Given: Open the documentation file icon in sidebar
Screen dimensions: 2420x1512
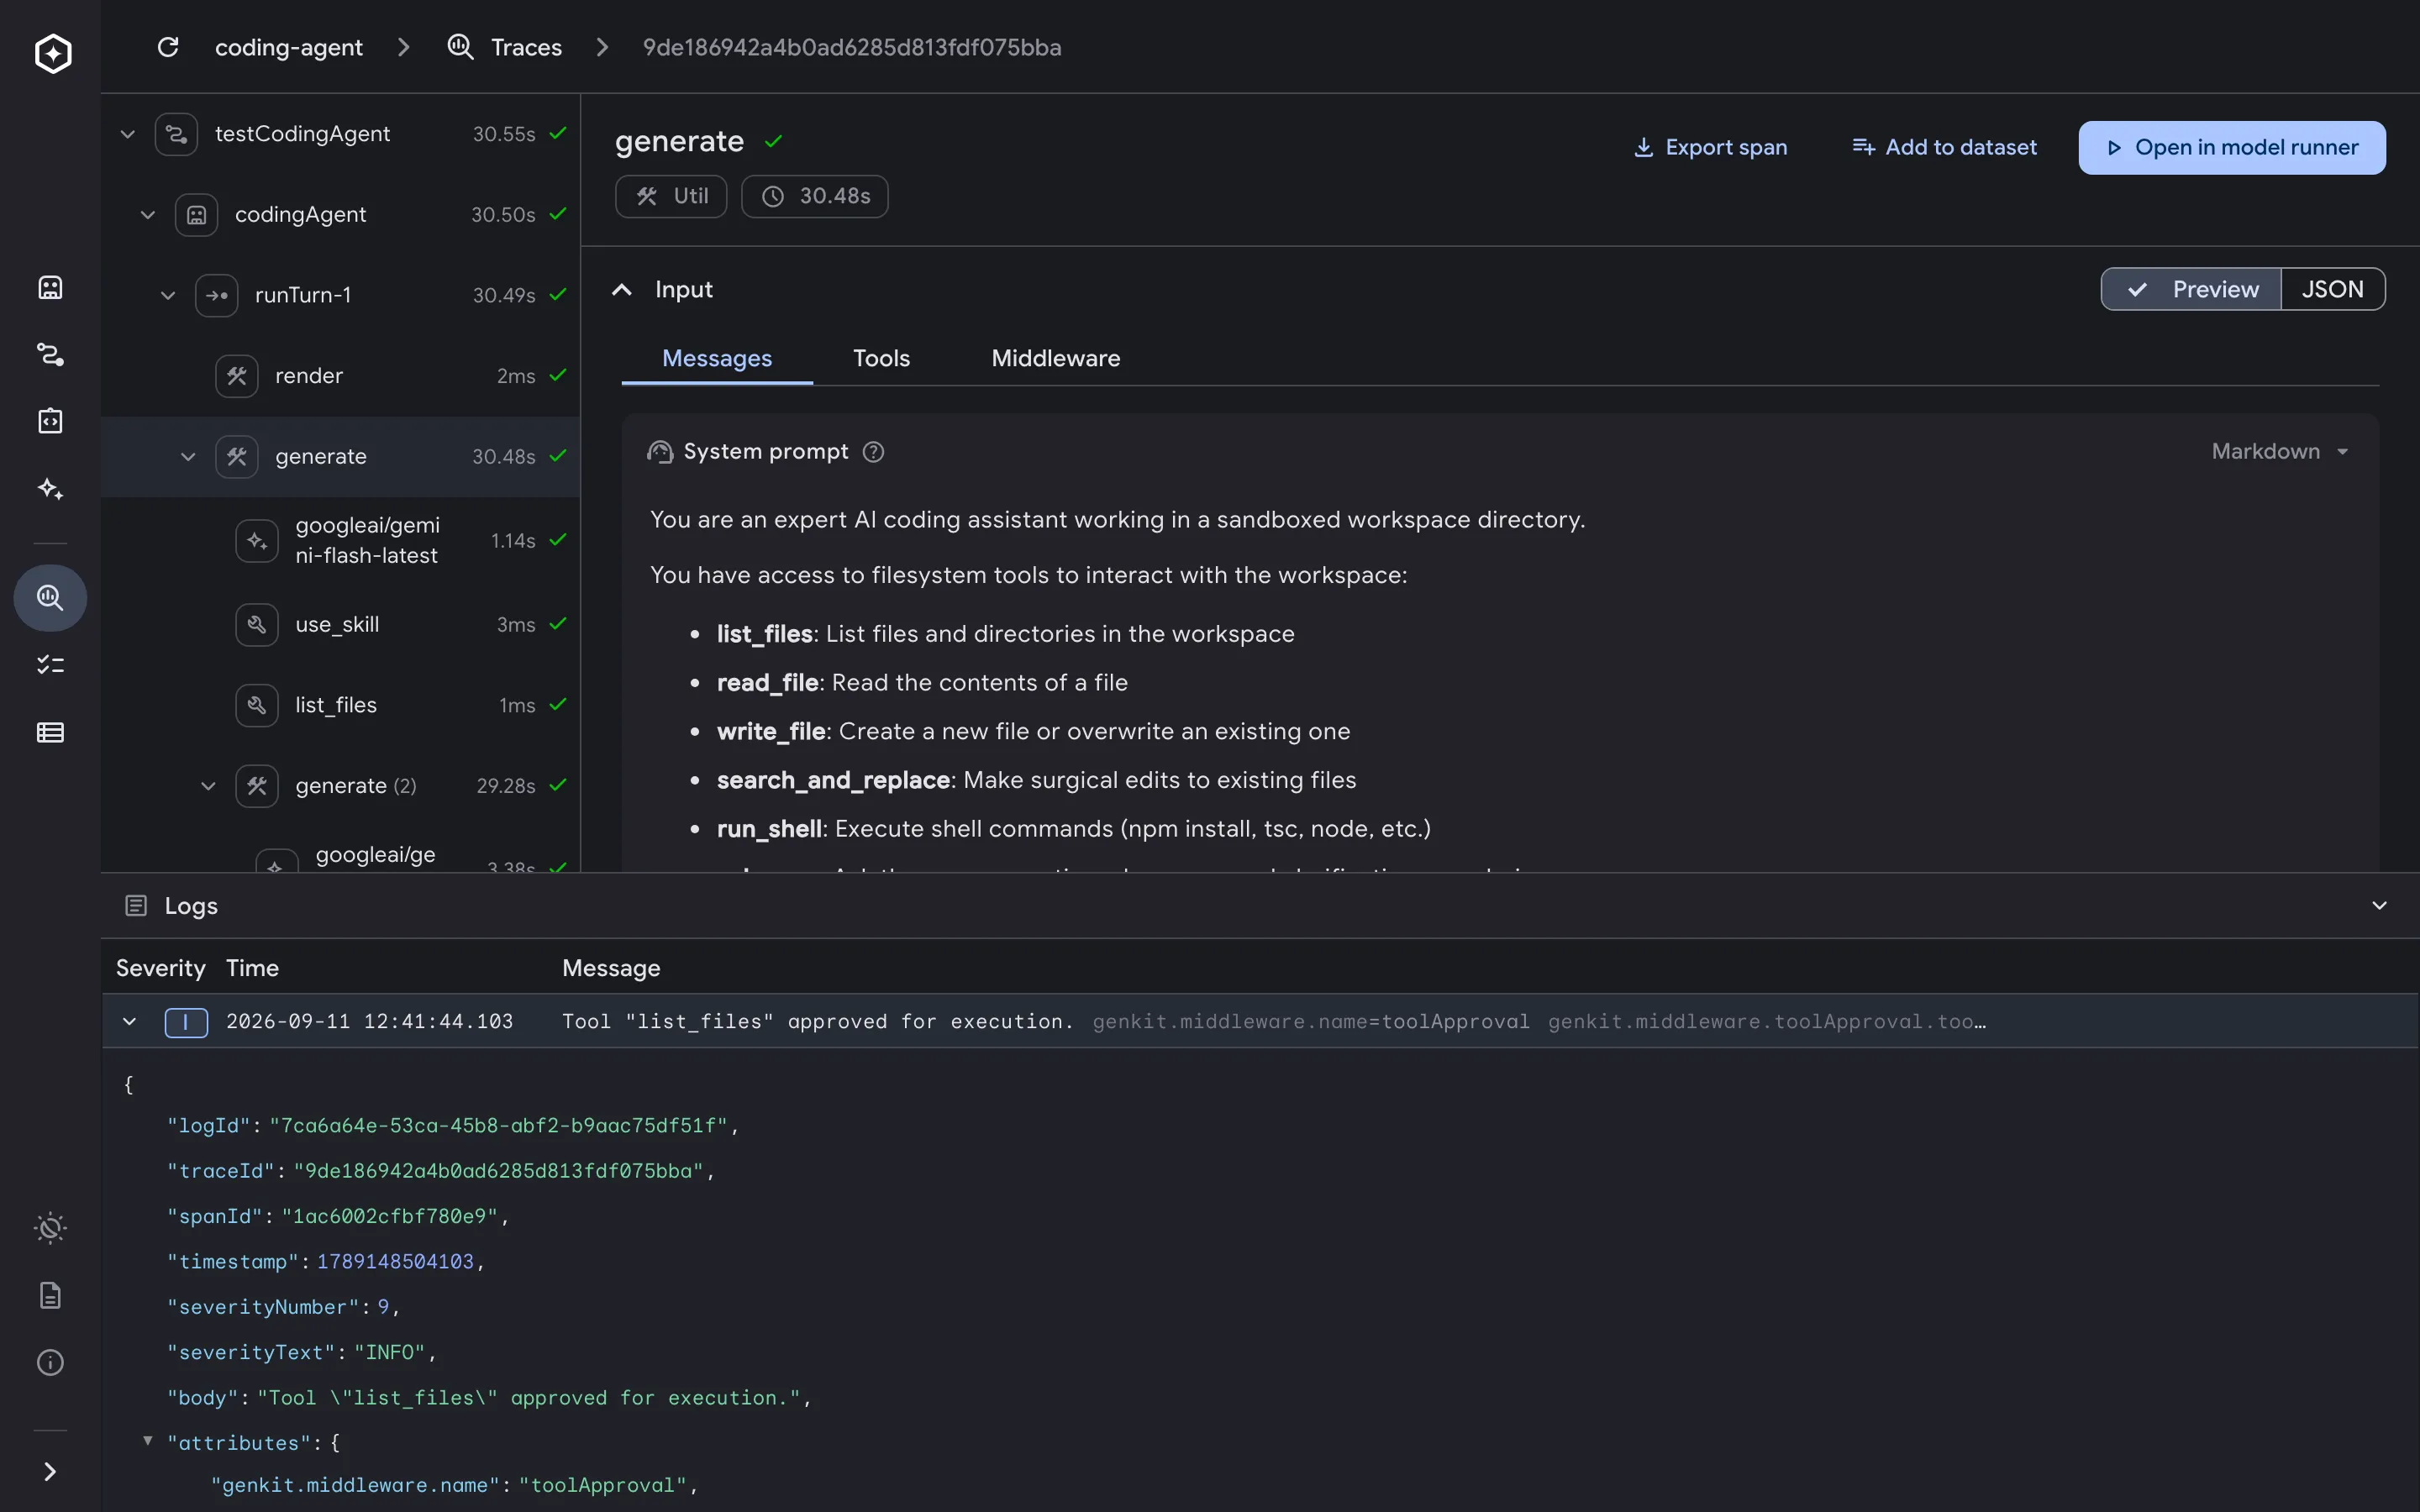Looking at the screenshot, I should click(x=50, y=1296).
